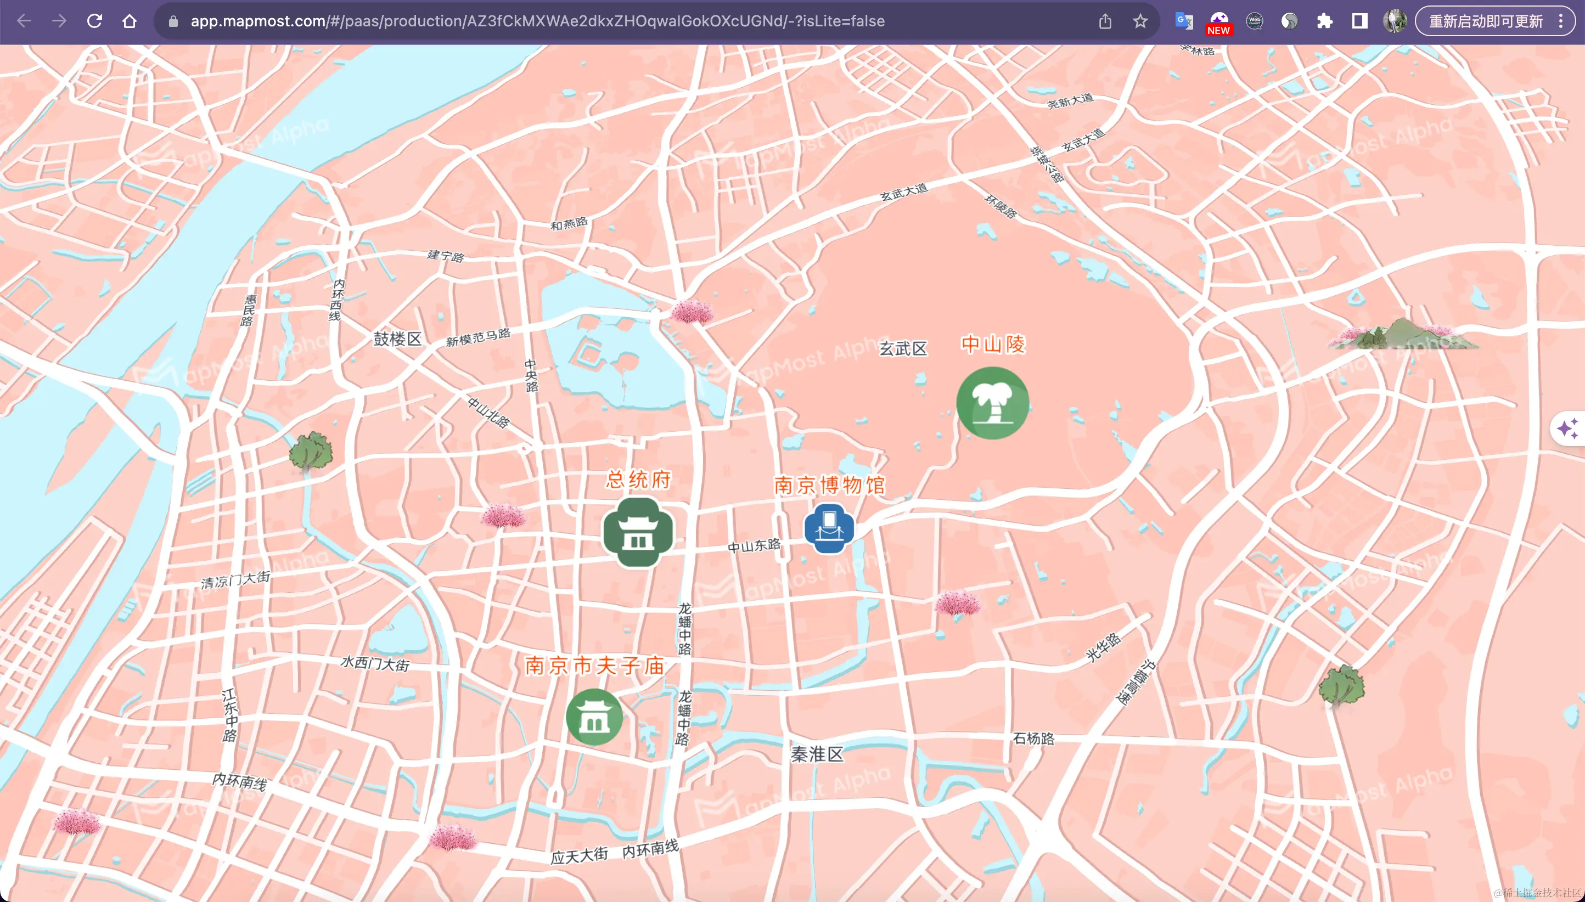
Task: Click cherry blossom icon near 应天大街
Action: click(x=452, y=837)
